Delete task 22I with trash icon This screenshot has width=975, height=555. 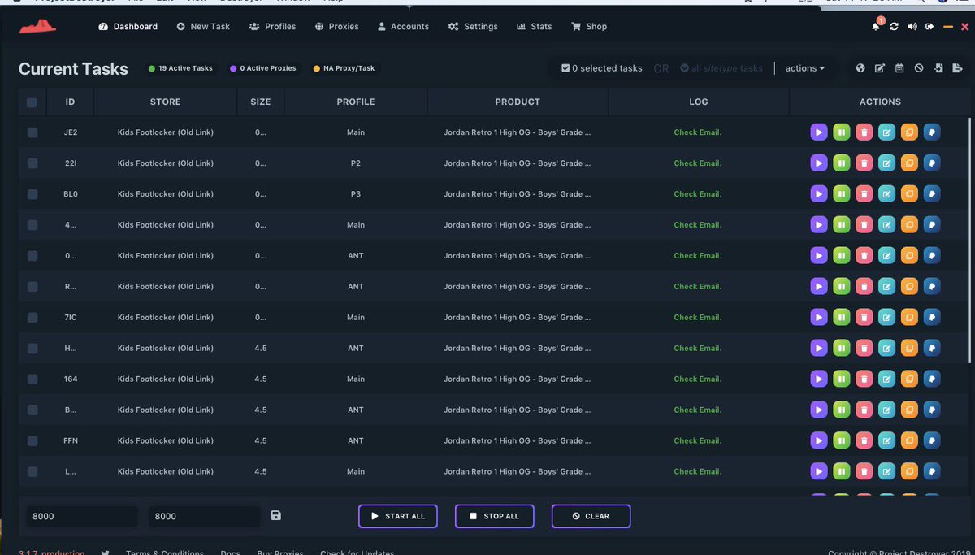pos(864,163)
